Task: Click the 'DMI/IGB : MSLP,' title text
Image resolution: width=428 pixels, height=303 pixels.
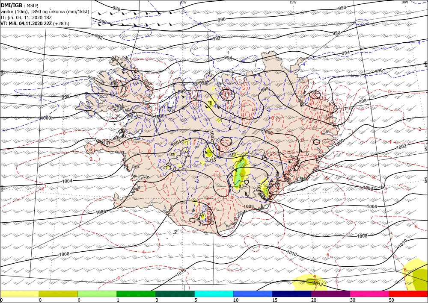Action: pos(19,5)
